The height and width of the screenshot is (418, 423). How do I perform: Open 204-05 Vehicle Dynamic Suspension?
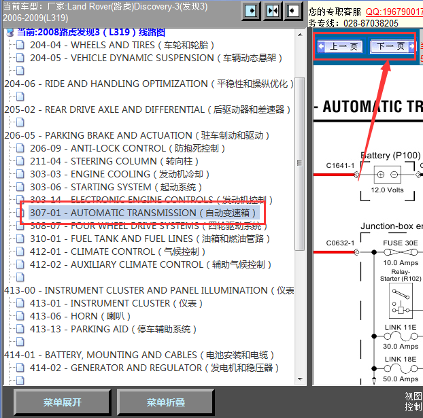[x=156, y=58]
